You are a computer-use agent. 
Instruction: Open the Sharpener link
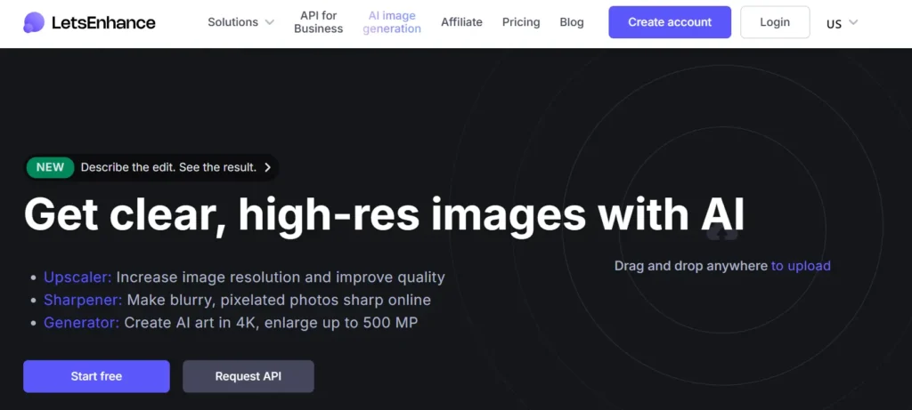[x=83, y=300]
